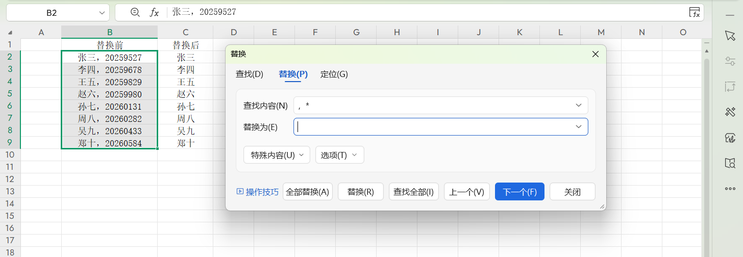Open the book search icon in sidebar
This screenshot has width=743, height=257.
pyautogui.click(x=730, y=163)
